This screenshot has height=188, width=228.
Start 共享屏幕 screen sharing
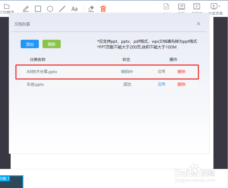(214, 6)
